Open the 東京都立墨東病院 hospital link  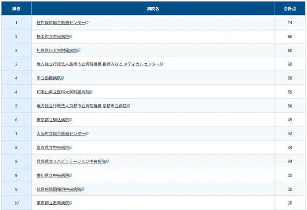tap(53, 203)
